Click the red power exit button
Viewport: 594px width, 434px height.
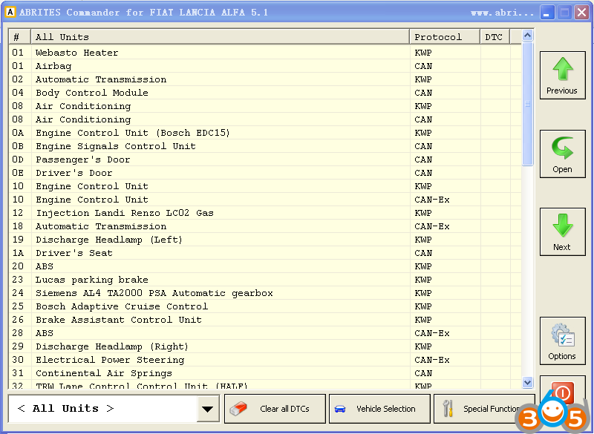pos(562,392)
